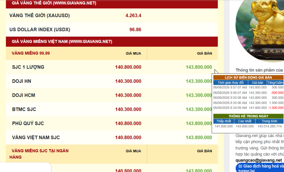Screen dimensions: 284x172
Task: Select the PHÚ QUÝ SJC row name
Action: point(28,123)
